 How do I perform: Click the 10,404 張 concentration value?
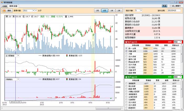point(156,28)
